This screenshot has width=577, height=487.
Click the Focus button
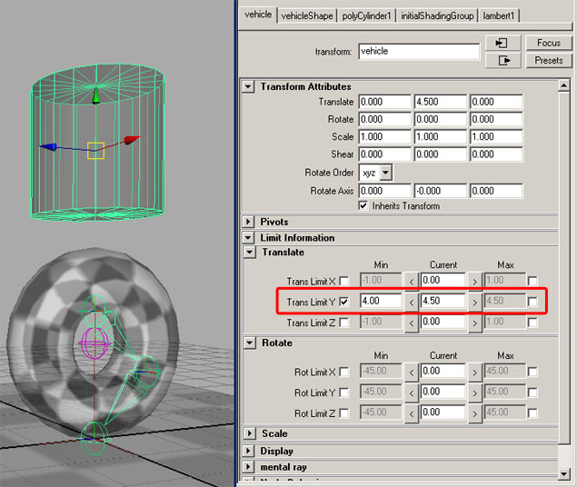click(x=548, y=43)
